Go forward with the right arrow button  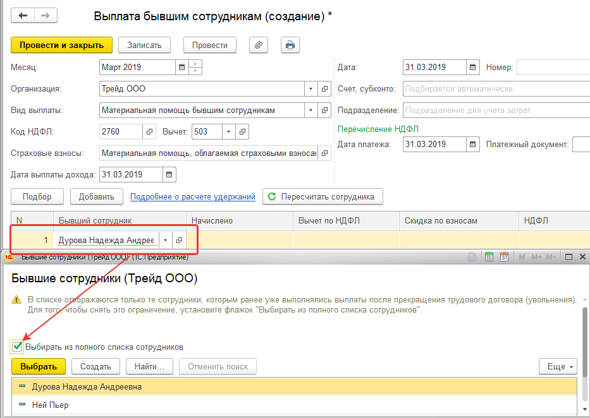point(46,15)
